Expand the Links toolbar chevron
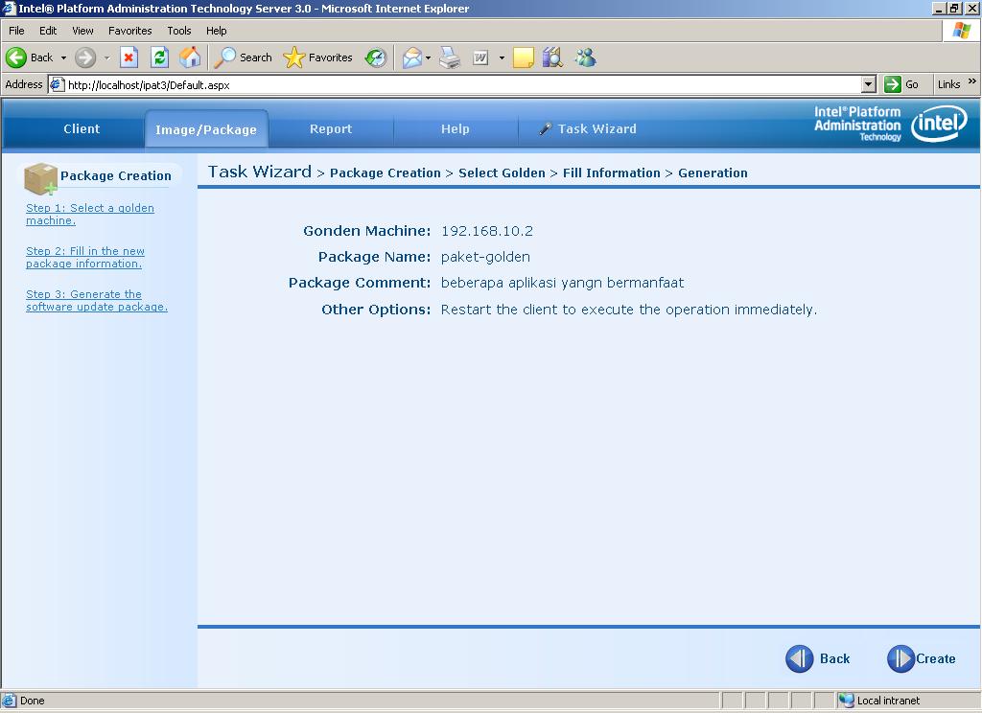The height and width of the screenshot is (713, 982). 972,81
